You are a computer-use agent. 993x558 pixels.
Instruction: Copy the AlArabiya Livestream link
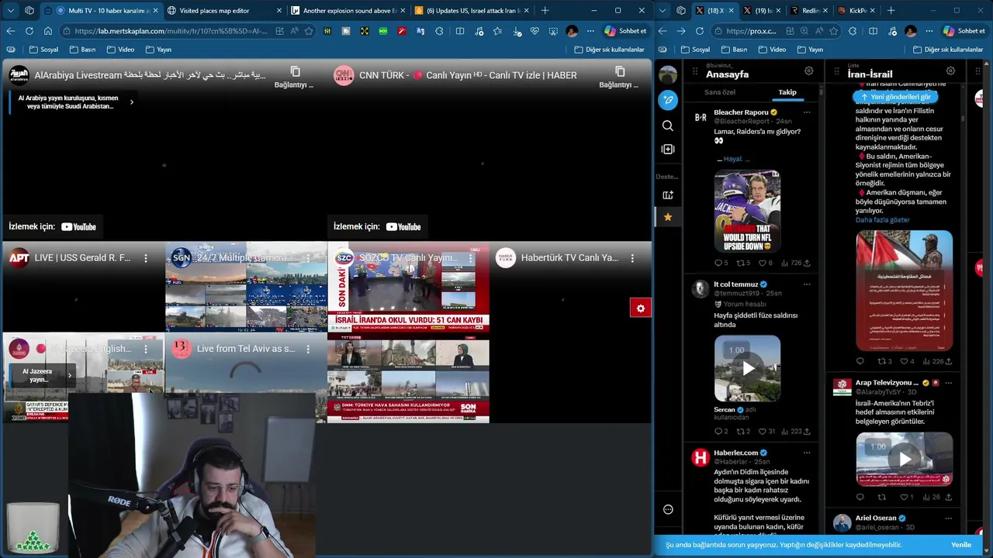click(295, 76)
